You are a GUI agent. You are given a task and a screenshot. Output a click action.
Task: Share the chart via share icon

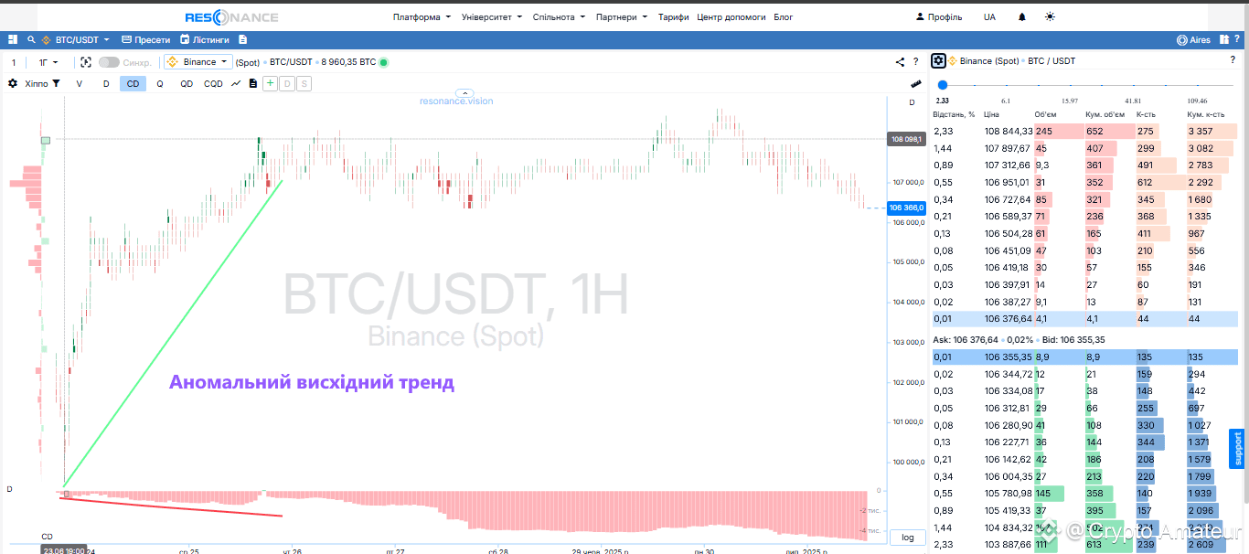900,62
